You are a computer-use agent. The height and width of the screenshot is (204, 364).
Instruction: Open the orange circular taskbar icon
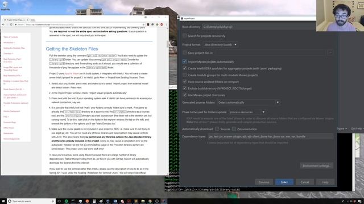point(87,201)
